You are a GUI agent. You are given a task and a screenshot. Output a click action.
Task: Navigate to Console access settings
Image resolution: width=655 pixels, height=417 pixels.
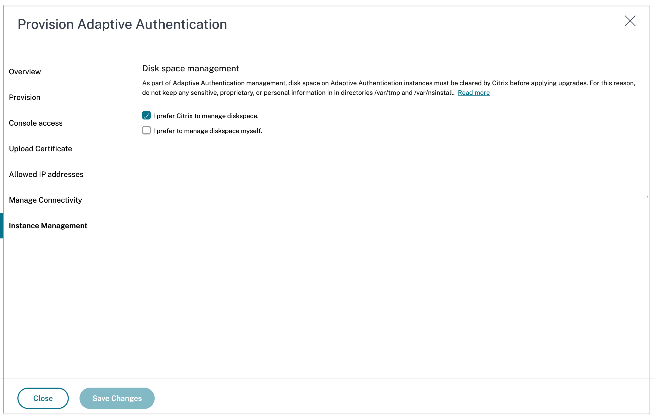pyautogui.click(x=36, y=123)
